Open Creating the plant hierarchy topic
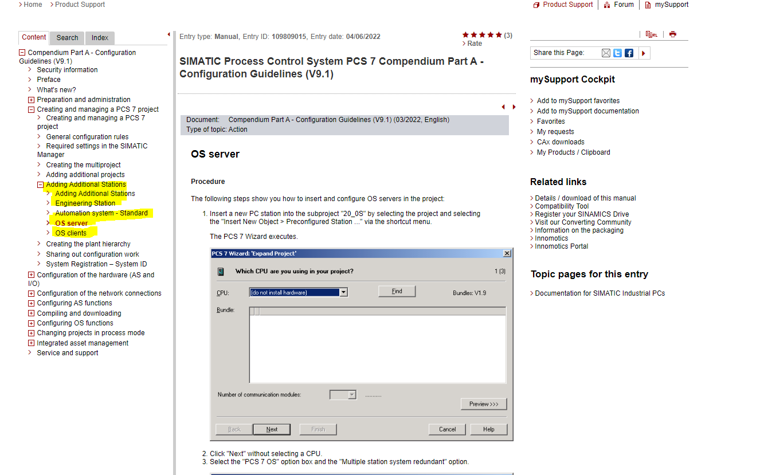 (88, 244)
